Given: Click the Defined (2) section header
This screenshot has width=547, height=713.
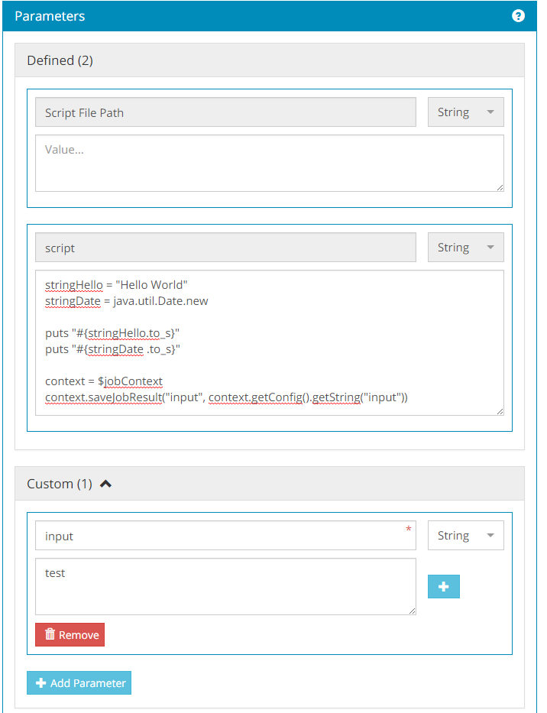Looking at the screenshot, I should (x=60, y=60).
